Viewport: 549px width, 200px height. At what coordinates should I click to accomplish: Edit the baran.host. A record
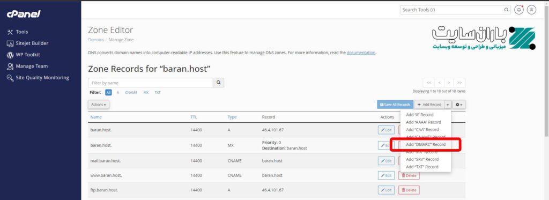(x=386, y=130)
